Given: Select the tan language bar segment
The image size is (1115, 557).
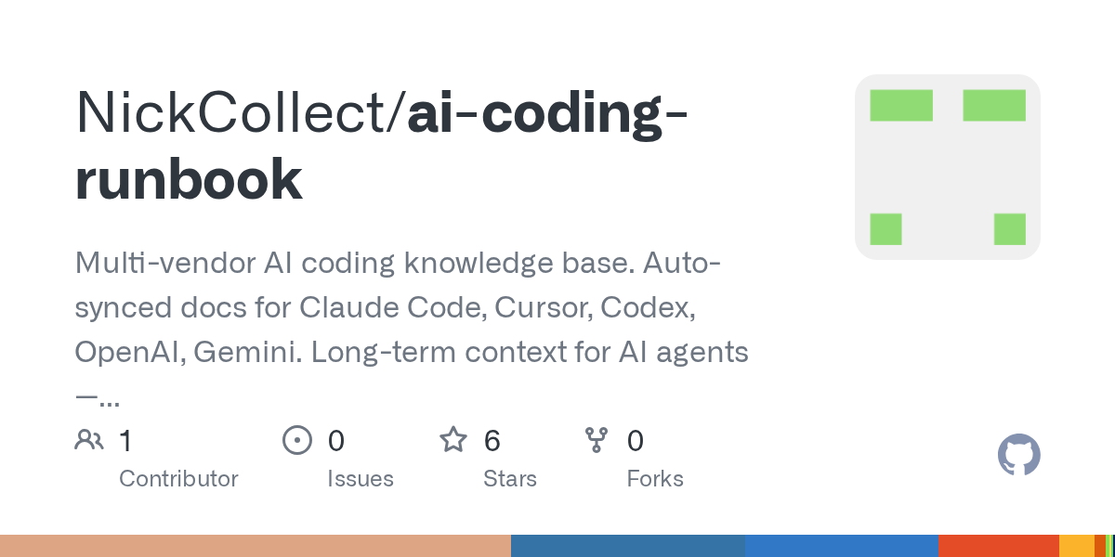Looking at the screenshot, I should point(256,546).
